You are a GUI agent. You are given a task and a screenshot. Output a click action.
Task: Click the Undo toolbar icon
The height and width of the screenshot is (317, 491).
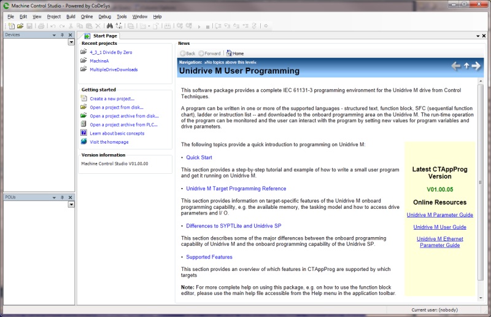click(53, 26)
